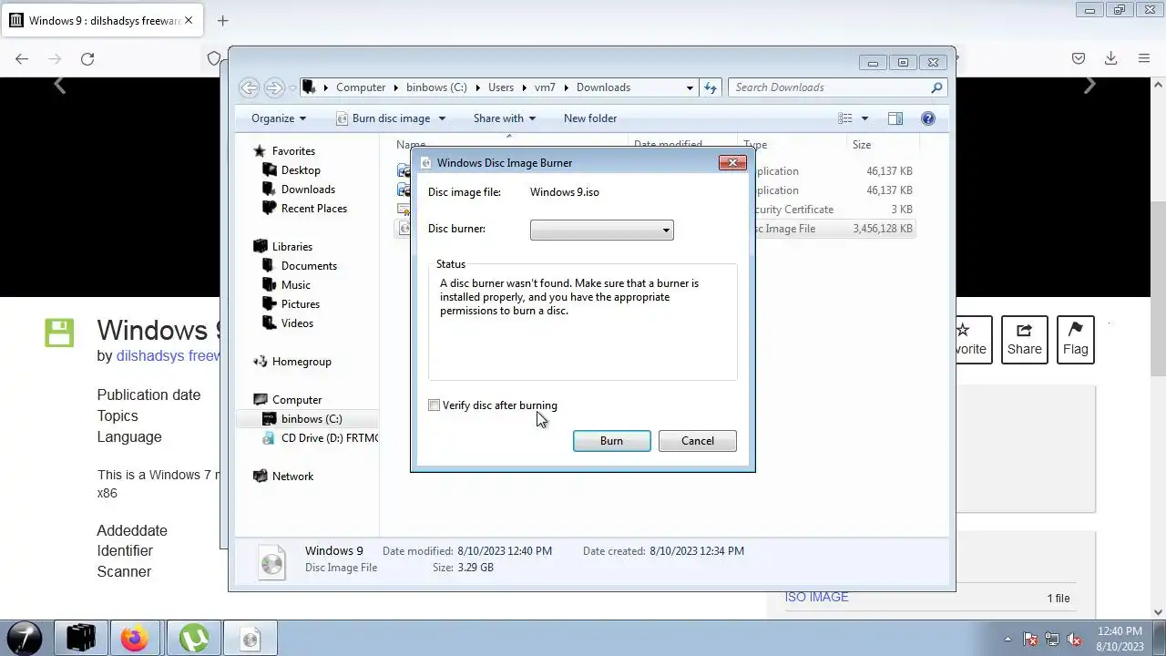Screen dimensions: 1166x656
Task: Open Explorer help icon
Action: (x=928, y=118)
